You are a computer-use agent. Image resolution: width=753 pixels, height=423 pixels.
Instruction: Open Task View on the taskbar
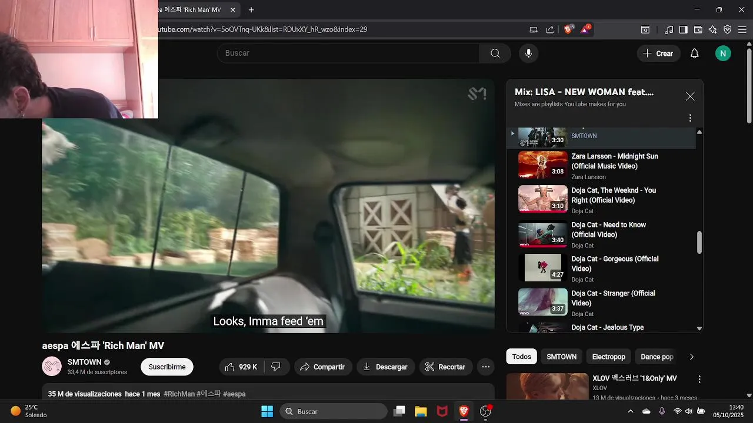(x=399, y=411)
